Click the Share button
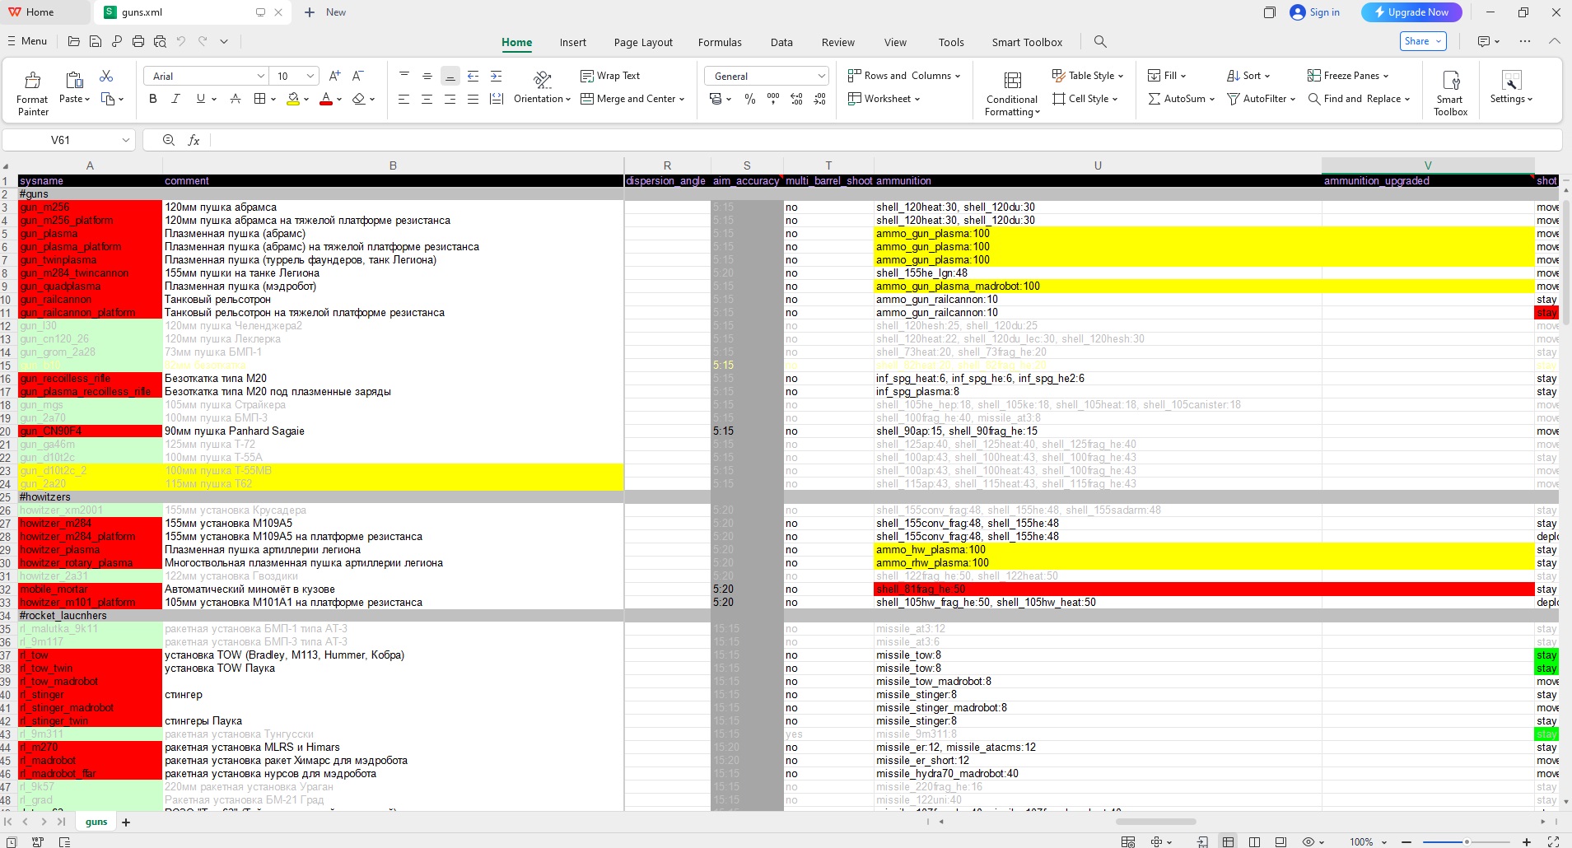 1423,41
